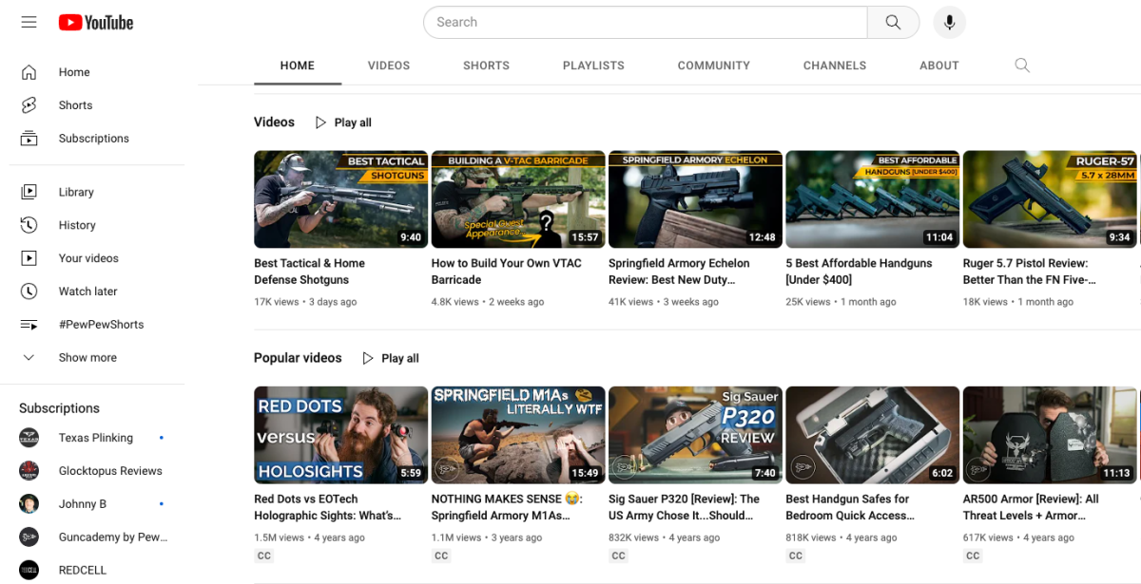The image size is (1141, 584).
Task: Open the Shorts sidebar icon
Action: pyautogui.click(x=29, y=105)
